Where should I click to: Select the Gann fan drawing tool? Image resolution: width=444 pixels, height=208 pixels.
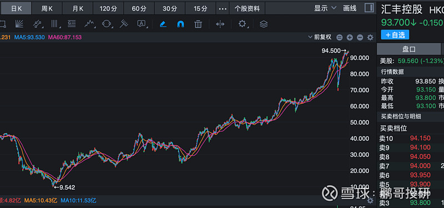pos(19,24)
